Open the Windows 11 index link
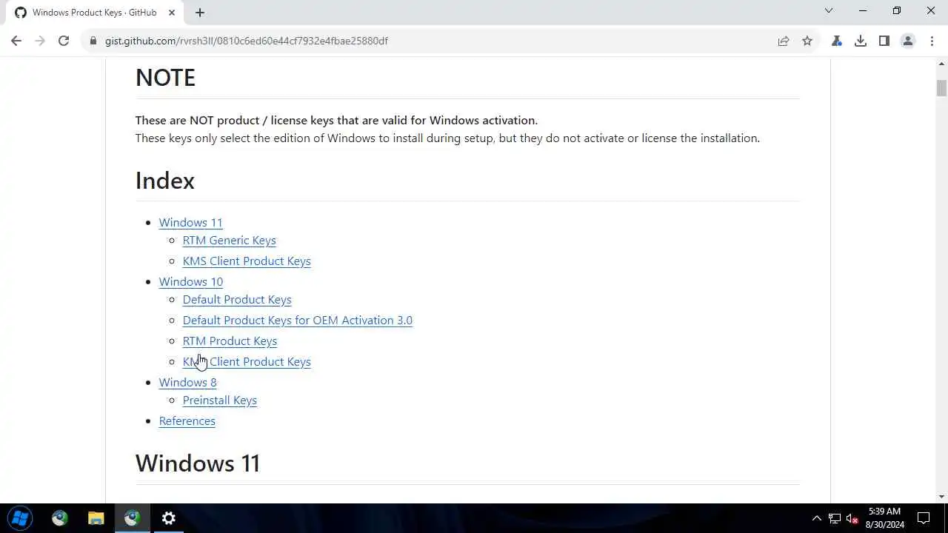The width and height of the screenshot is (948, 533). click(x=190, y=223)
